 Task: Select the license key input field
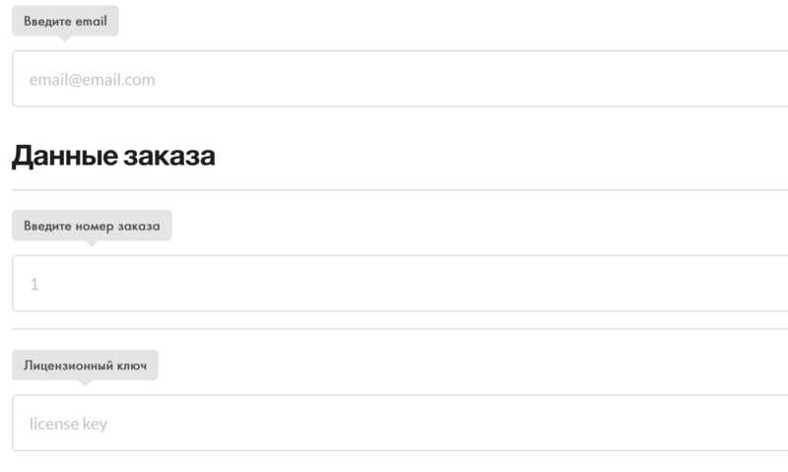point(400,423)
